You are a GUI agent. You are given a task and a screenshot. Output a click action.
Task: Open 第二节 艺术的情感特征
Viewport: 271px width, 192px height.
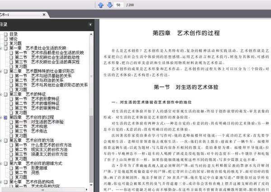(x=37, y=103)
